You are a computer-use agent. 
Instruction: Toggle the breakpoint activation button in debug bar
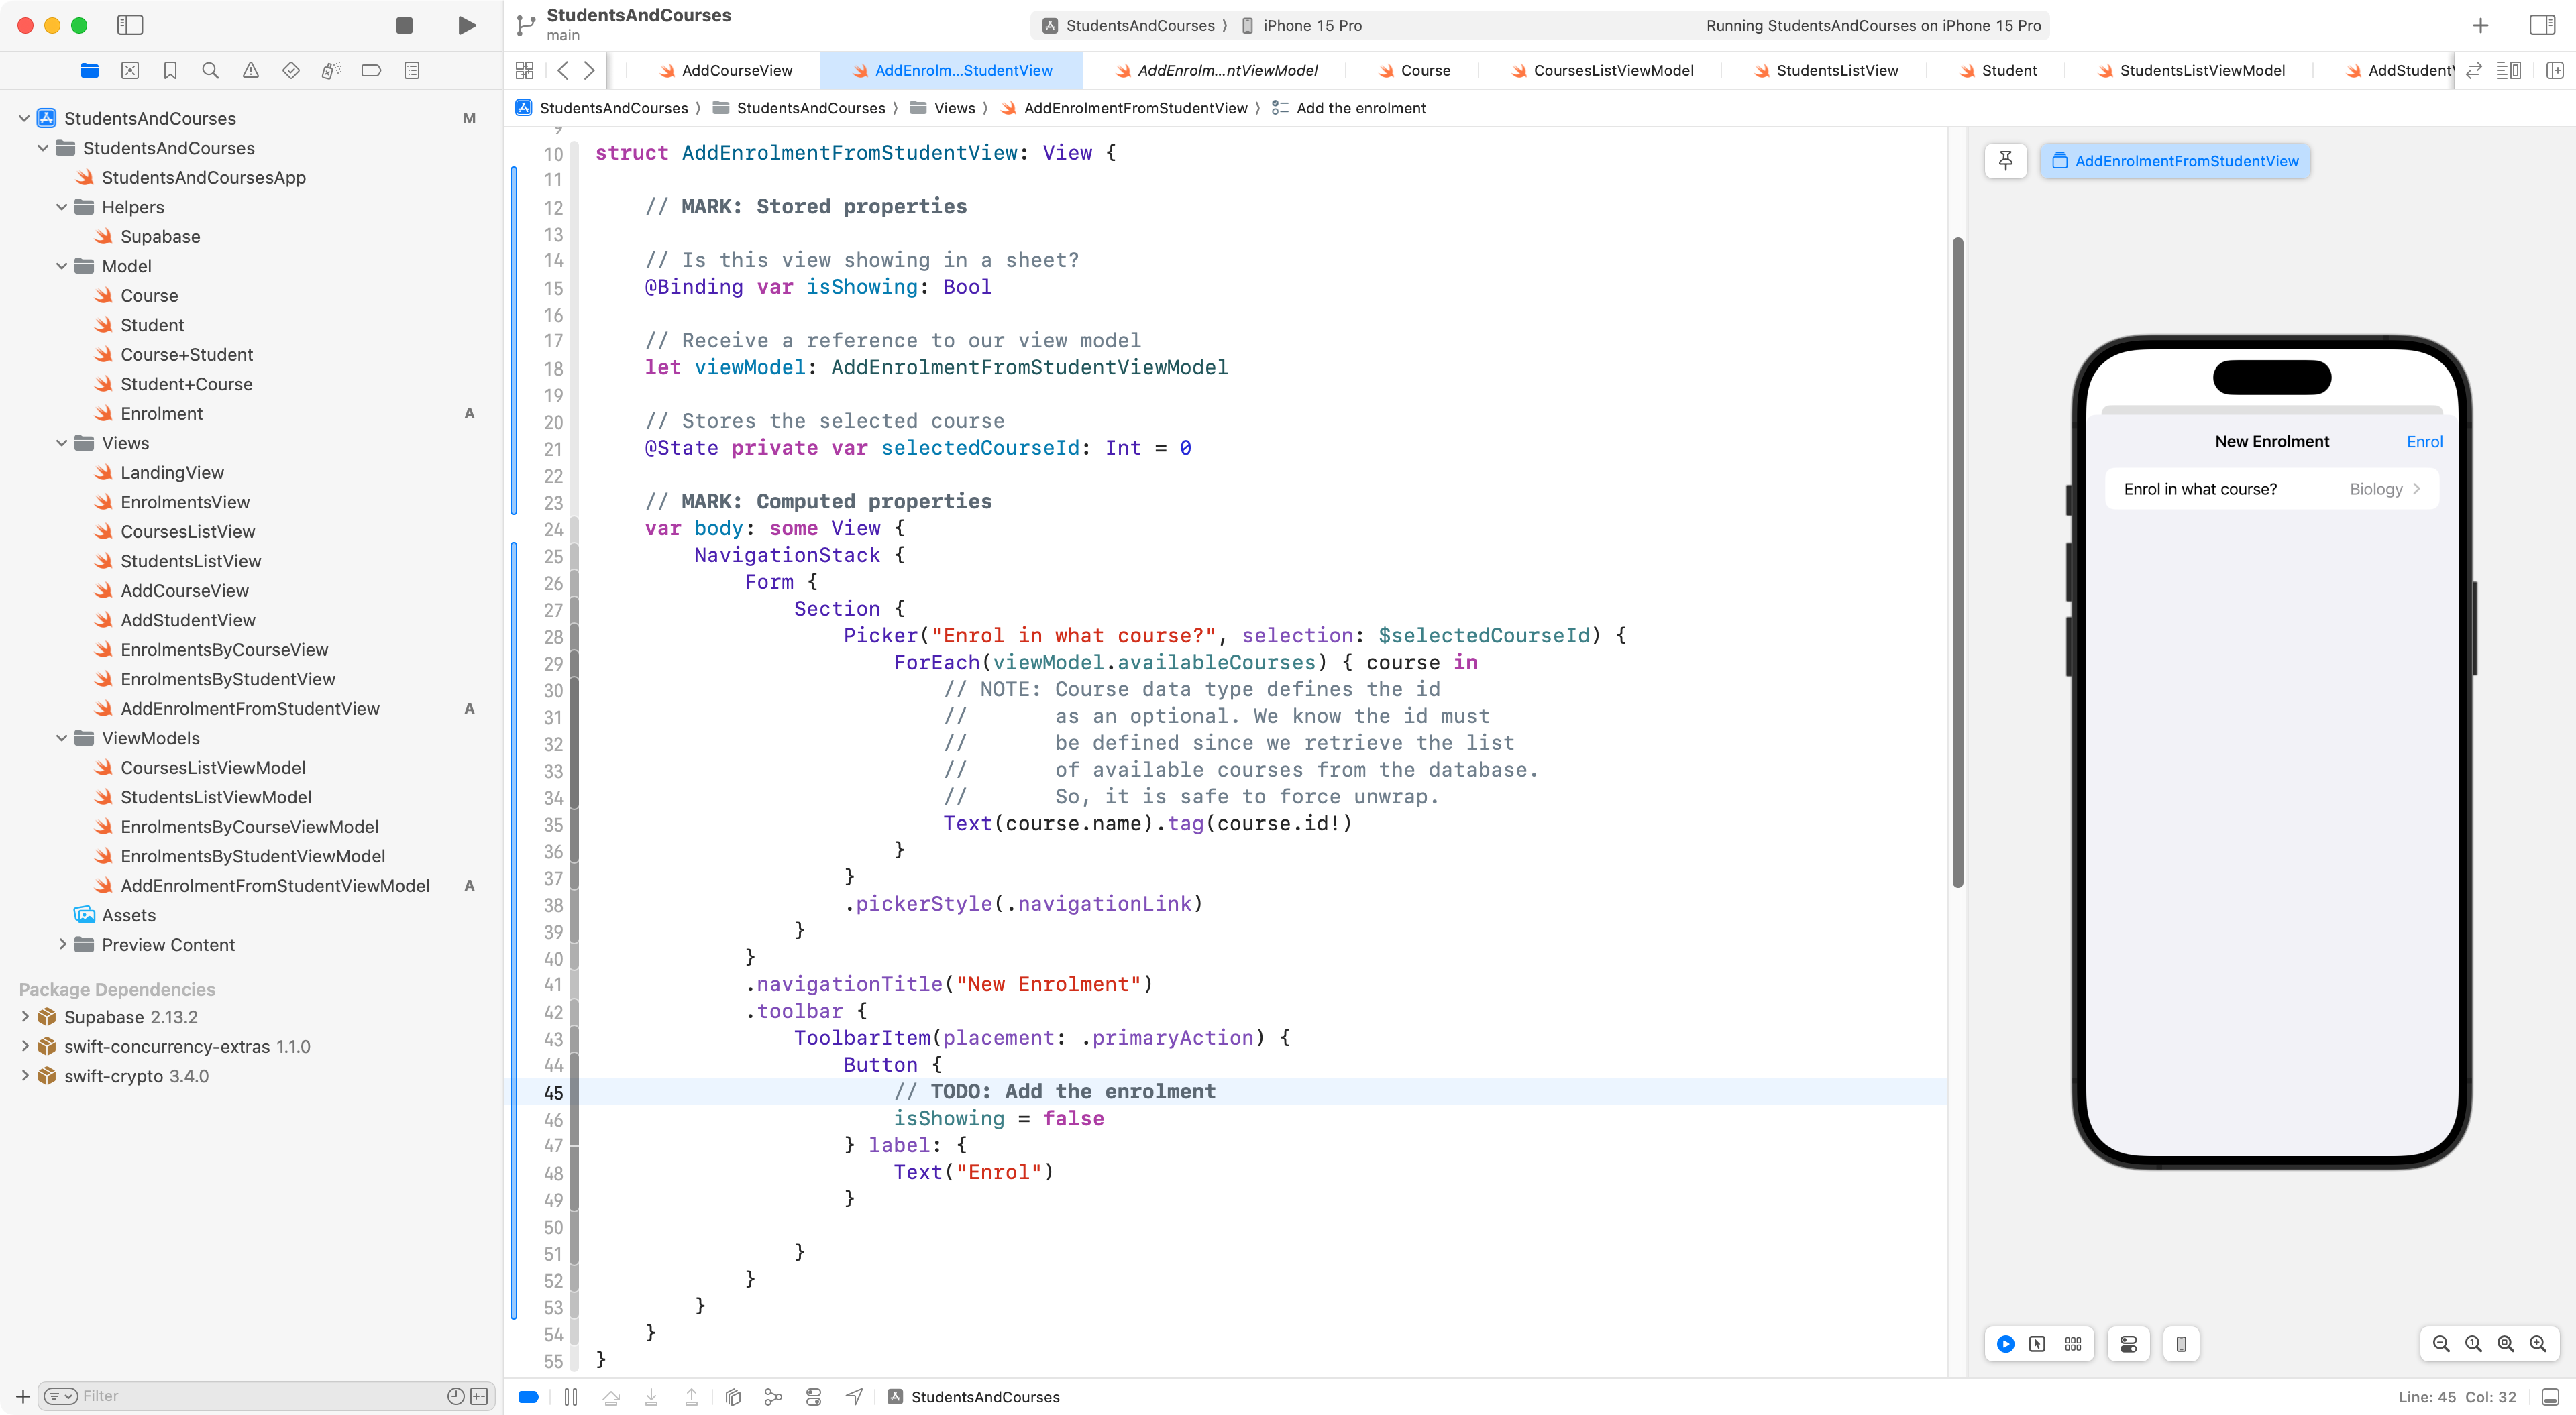pos(529,1396)
